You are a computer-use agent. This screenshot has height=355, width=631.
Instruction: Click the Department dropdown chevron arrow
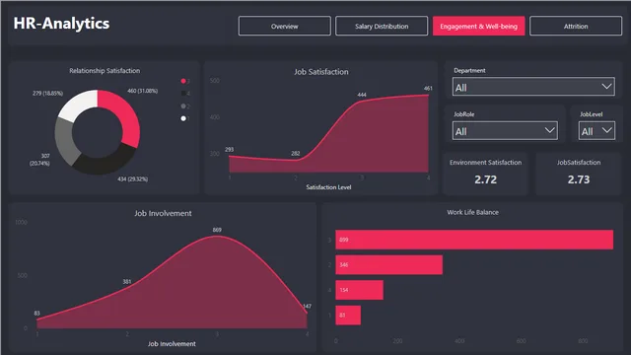(x=606, y=87)
